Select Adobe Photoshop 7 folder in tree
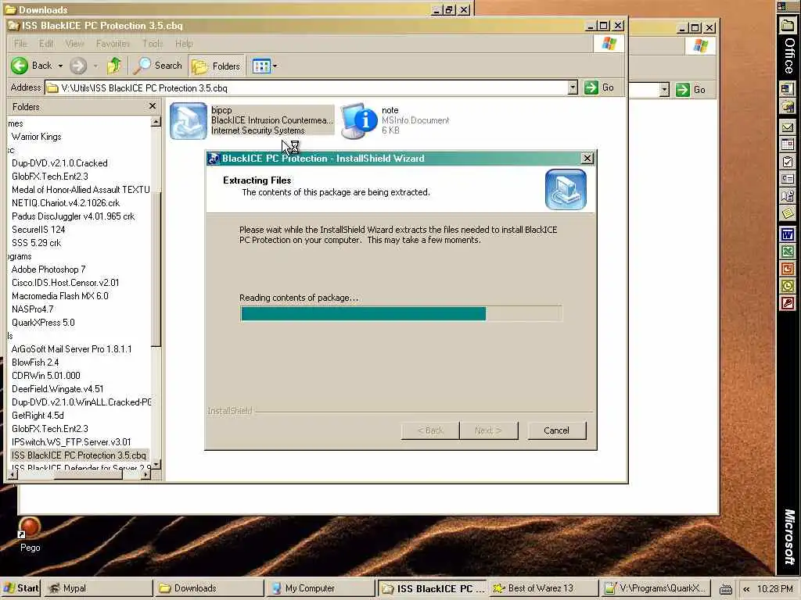801x600 pixels. tap(48, 270)
